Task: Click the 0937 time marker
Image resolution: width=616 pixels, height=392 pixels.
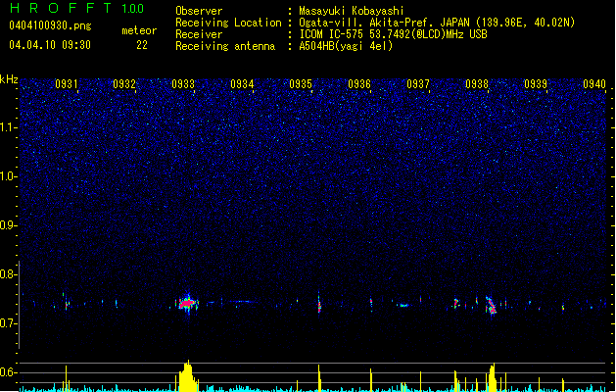Action: [418, 84]
